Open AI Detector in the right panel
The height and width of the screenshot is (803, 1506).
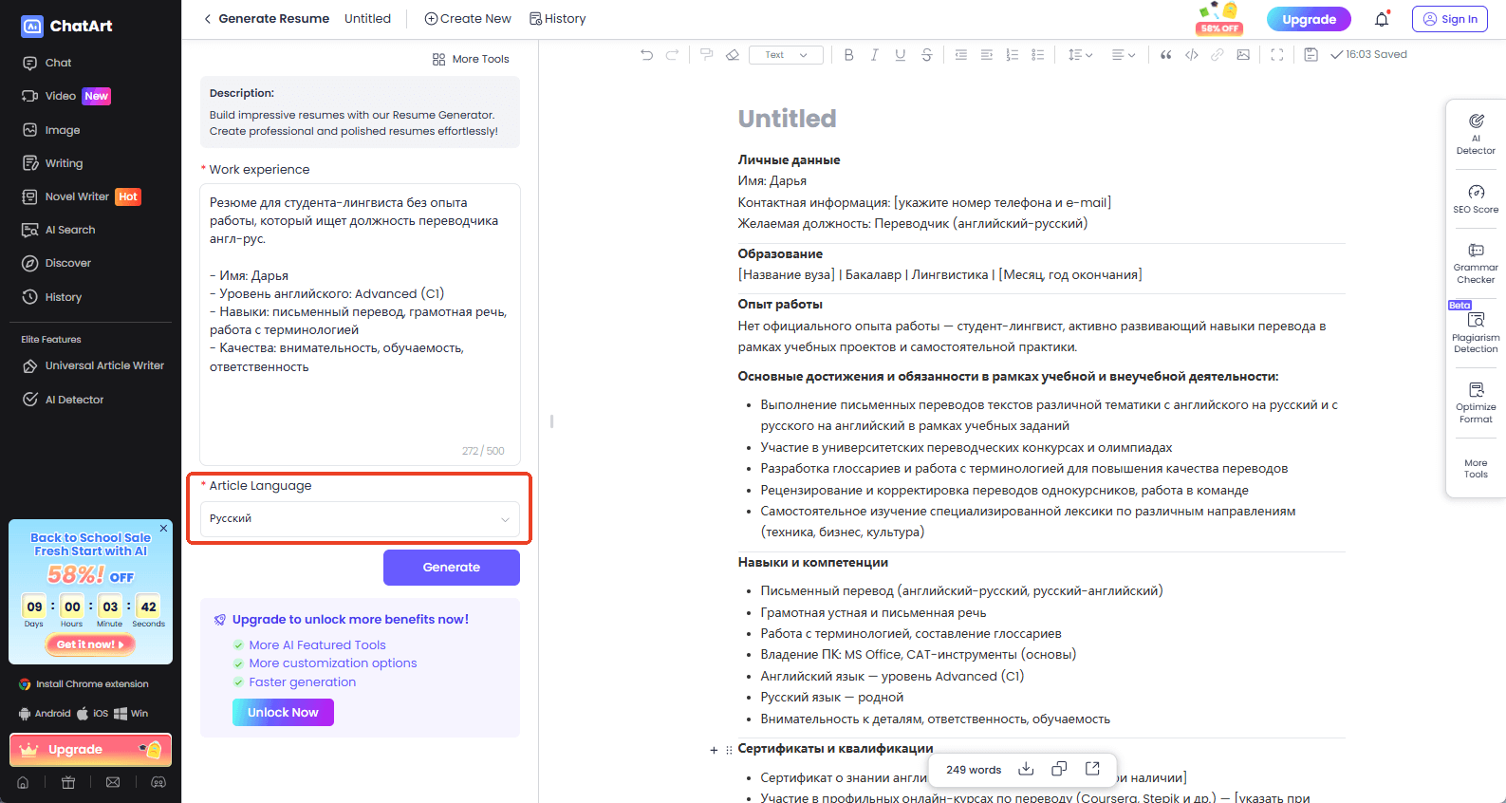click(1476, 135)
